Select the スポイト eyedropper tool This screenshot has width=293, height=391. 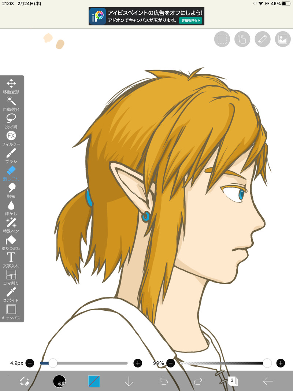click(x=11, y=295)
